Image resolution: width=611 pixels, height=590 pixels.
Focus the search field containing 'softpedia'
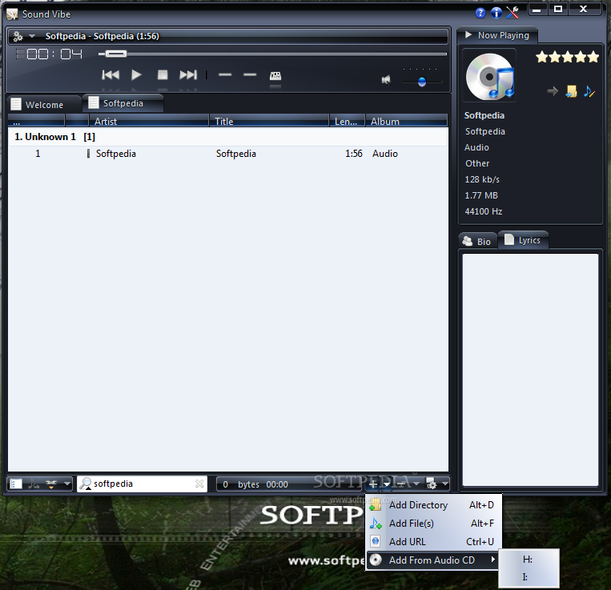pyautogui.click(x=143, y=484)
